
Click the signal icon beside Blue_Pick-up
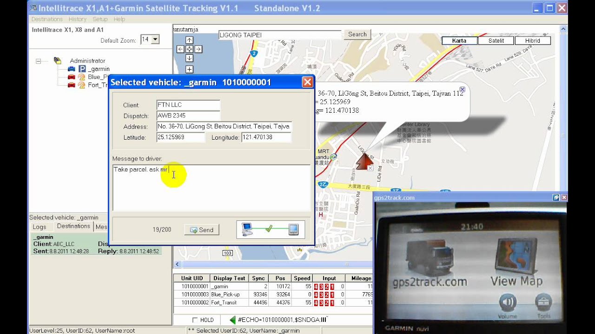pyautogui.click(x=82, y=77)
